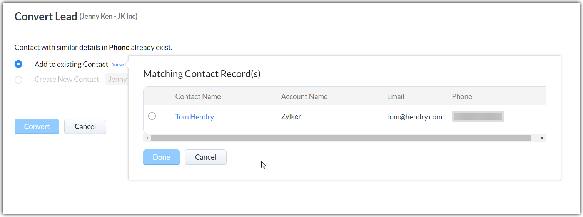583x217 pixels.
Task: Click Done in Matching Contact Records popup
Action: 161,157
